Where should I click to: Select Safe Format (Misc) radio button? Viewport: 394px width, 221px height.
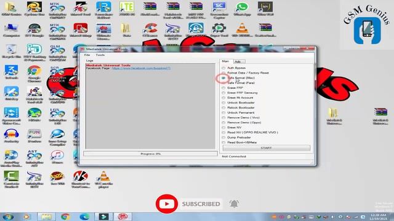pos(223,78)
